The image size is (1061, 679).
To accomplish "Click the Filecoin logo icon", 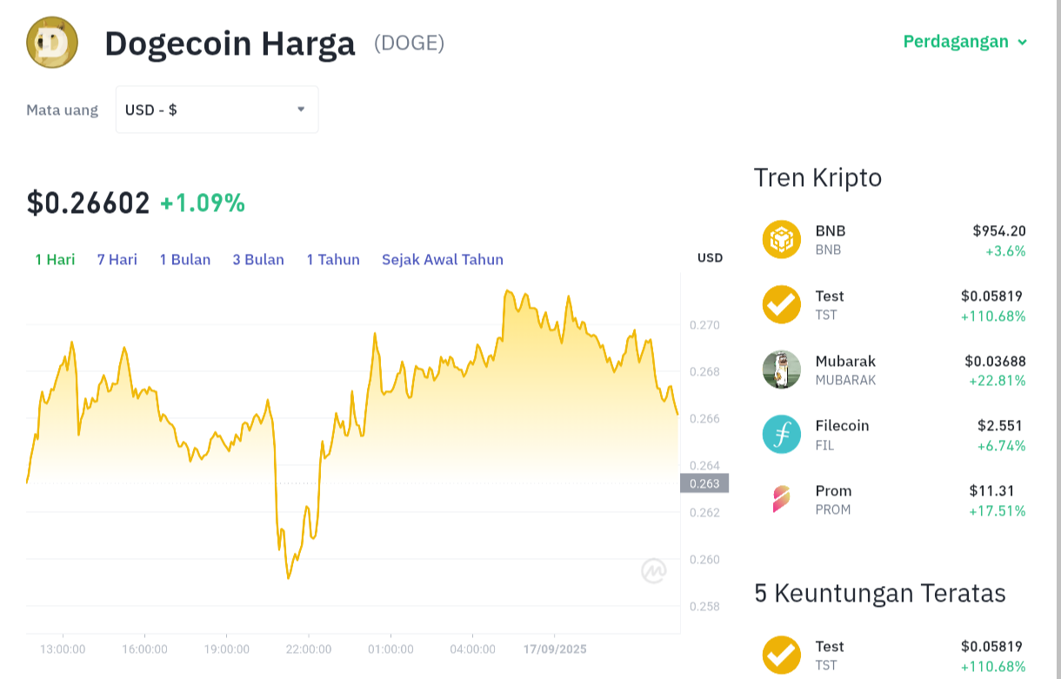I will 780,434.
